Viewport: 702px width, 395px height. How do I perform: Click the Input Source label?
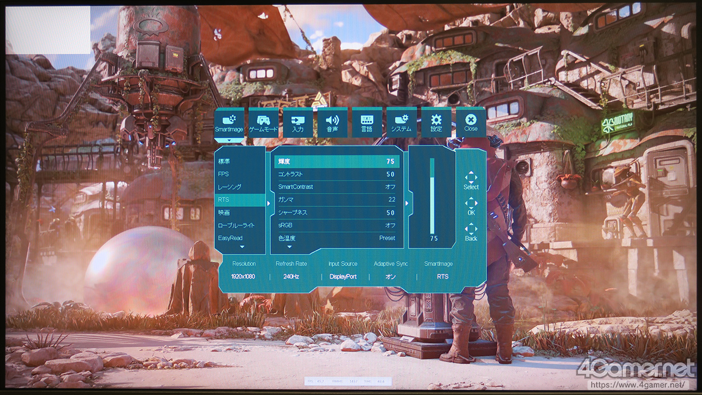(x=343, y=264)
